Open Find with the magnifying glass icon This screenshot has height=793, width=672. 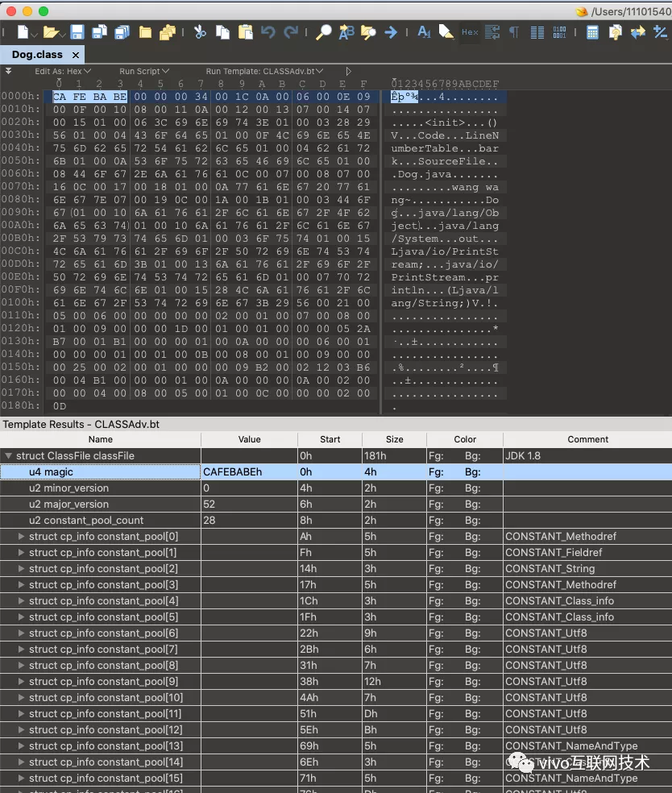[x=324, y=32]
